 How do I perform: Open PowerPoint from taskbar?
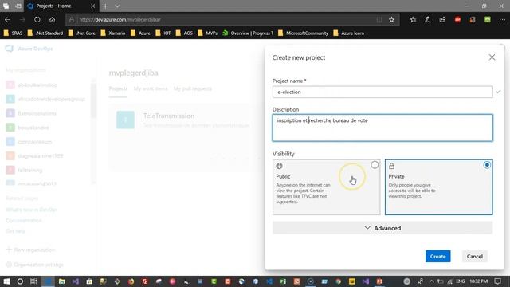click(379, 281)
